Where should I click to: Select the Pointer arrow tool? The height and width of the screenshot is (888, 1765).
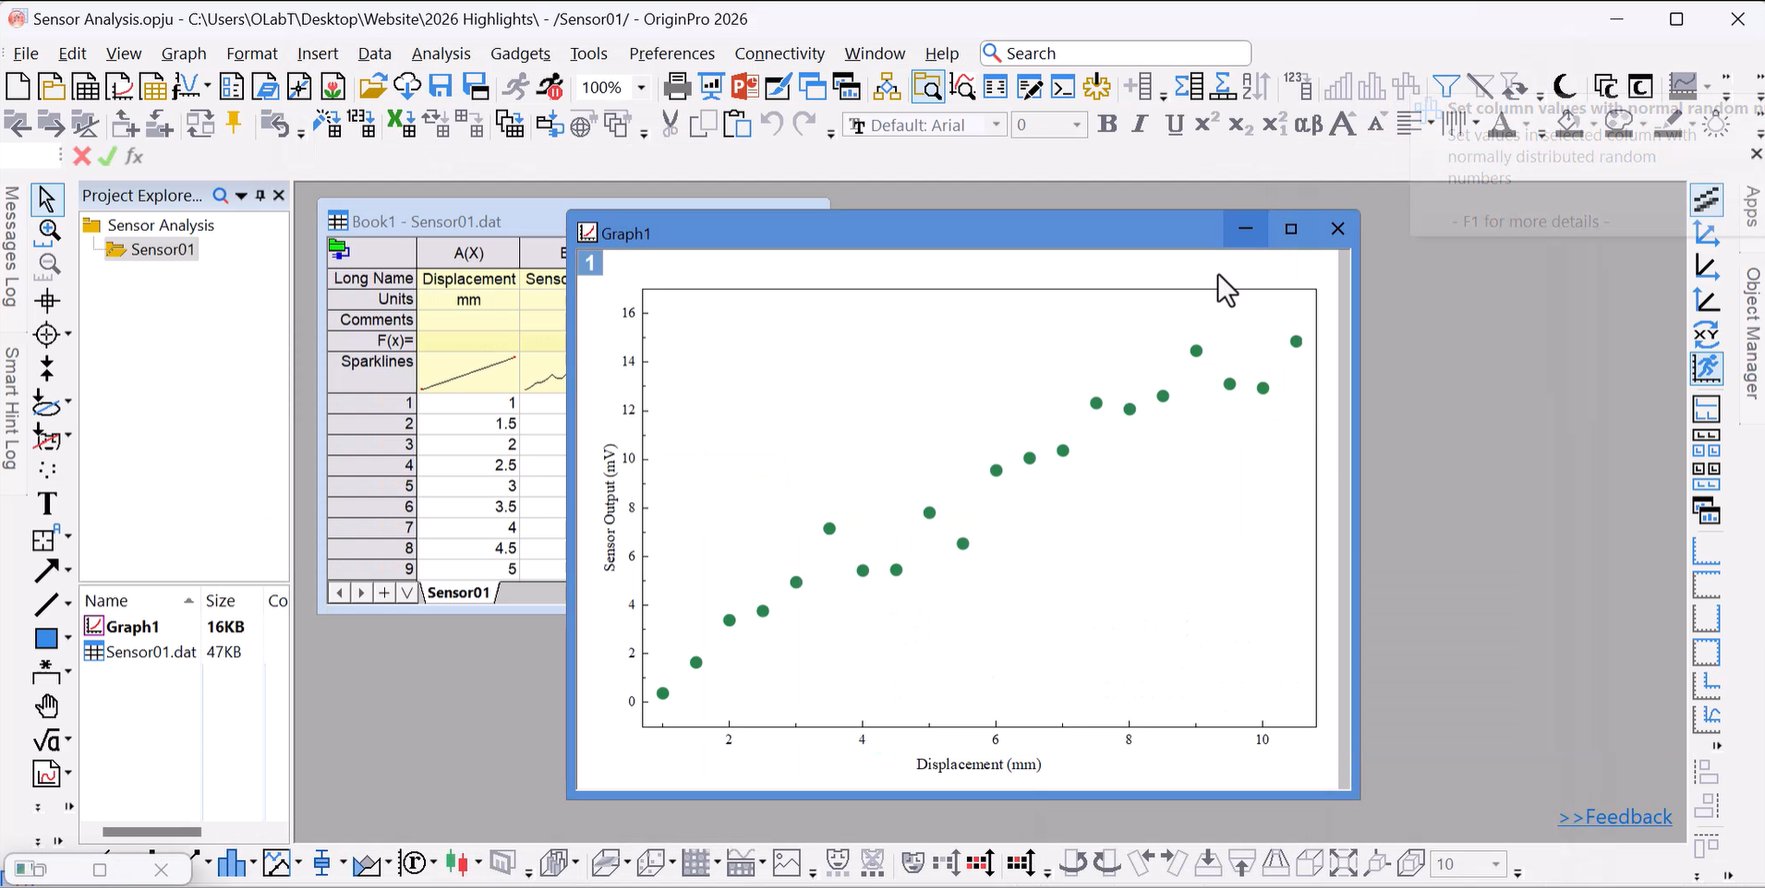pos(46,198)
